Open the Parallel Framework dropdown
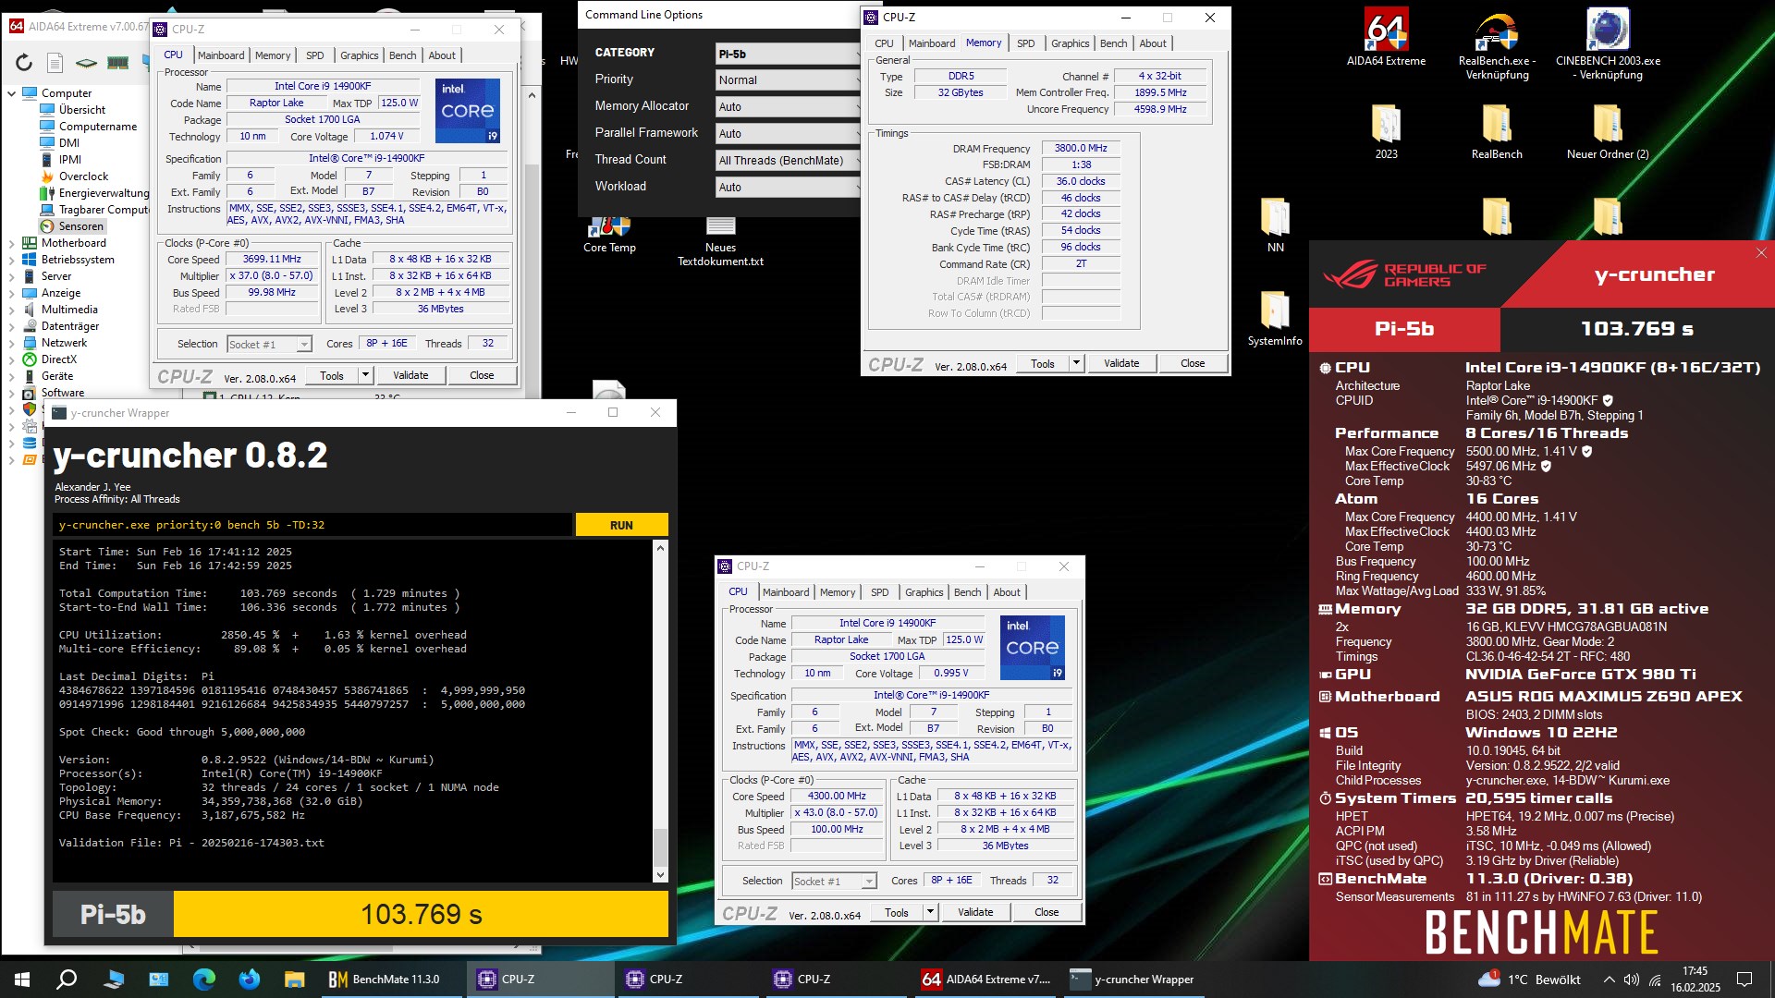 coord(788,134)
